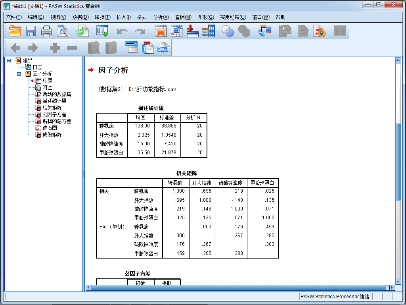Click the Run script icon
This screenshot has height=305, width=406.
tap(319, 31)
